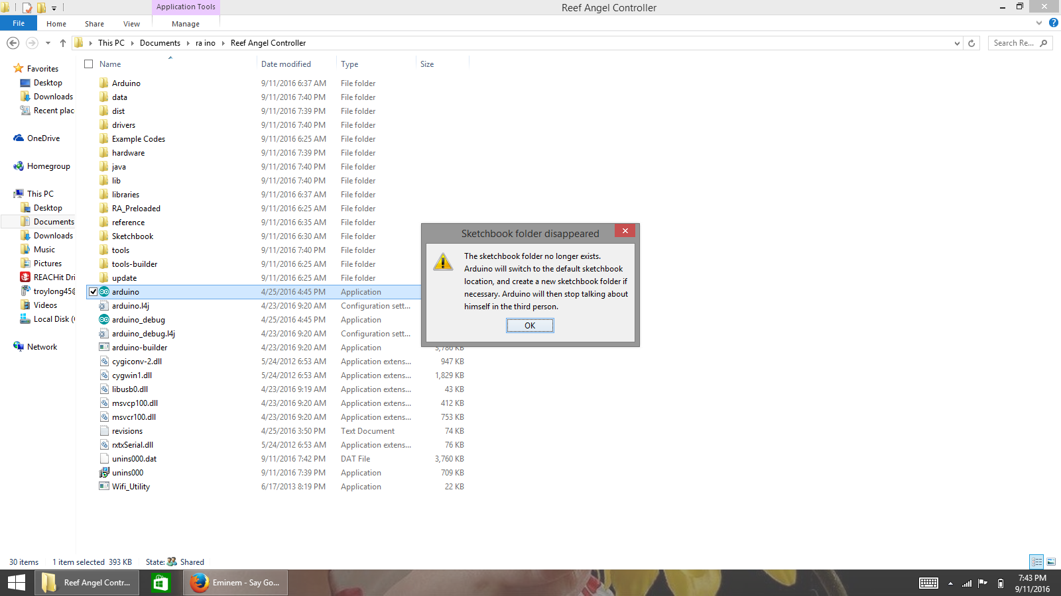Switch to Details view icon in status bar
The width and height of the screenshot is (1061, 596).
[1036, 562]
